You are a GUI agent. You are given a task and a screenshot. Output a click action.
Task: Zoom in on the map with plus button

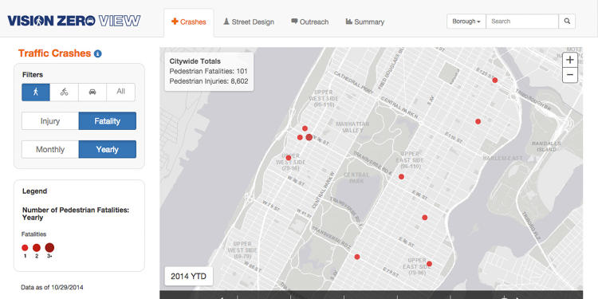pos(570,60)
